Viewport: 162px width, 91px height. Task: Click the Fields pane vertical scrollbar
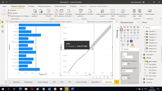(161, 54)
